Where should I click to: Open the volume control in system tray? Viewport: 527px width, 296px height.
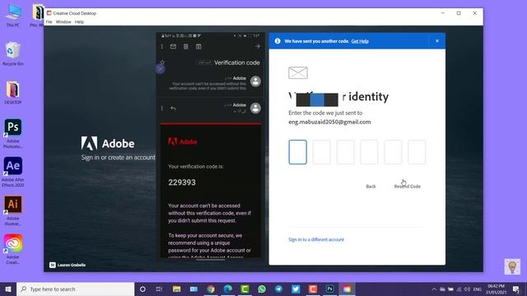click(467, 289)
